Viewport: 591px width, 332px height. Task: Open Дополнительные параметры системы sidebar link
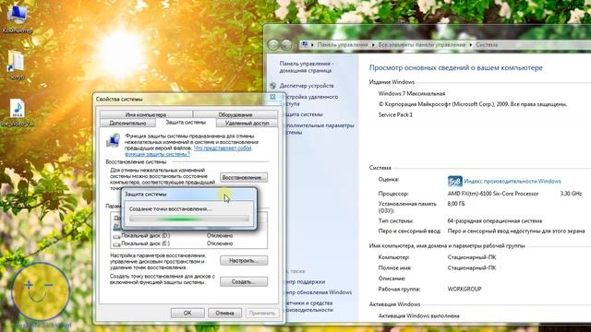point(320,129)
